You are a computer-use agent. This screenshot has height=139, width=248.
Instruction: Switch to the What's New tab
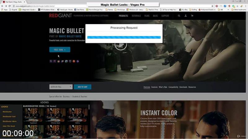coord(163,87)
